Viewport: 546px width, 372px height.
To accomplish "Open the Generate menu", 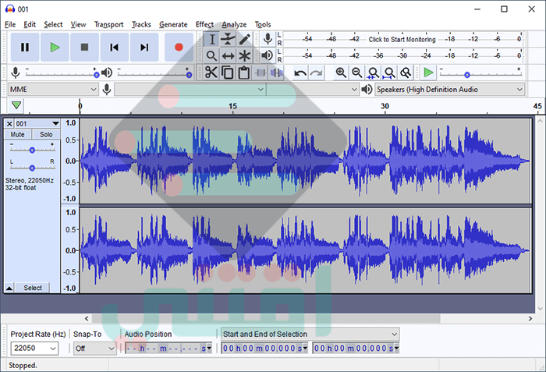I will [x=173, y=24].
